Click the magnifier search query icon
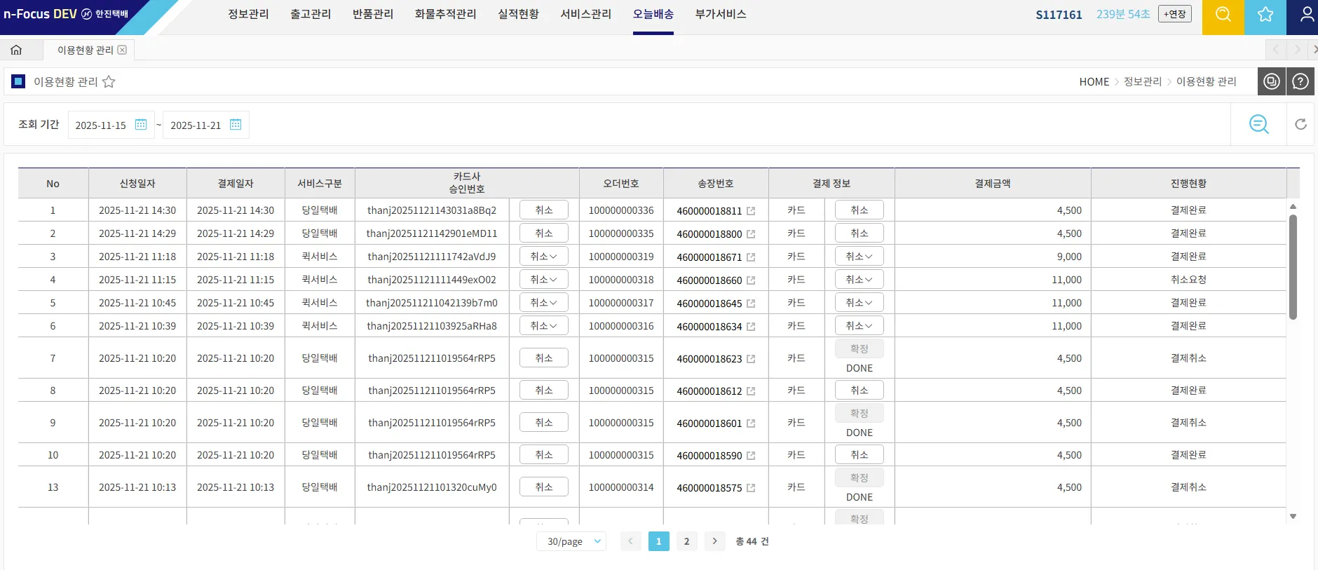 coord(1258,125)
